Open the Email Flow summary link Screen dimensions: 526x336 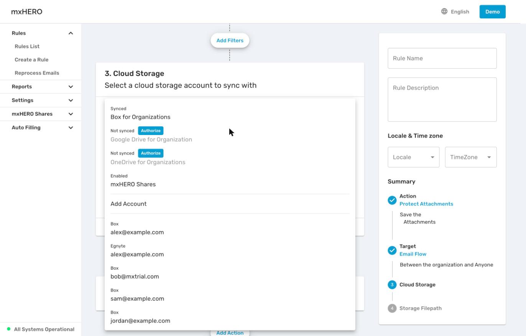point(413,254)
